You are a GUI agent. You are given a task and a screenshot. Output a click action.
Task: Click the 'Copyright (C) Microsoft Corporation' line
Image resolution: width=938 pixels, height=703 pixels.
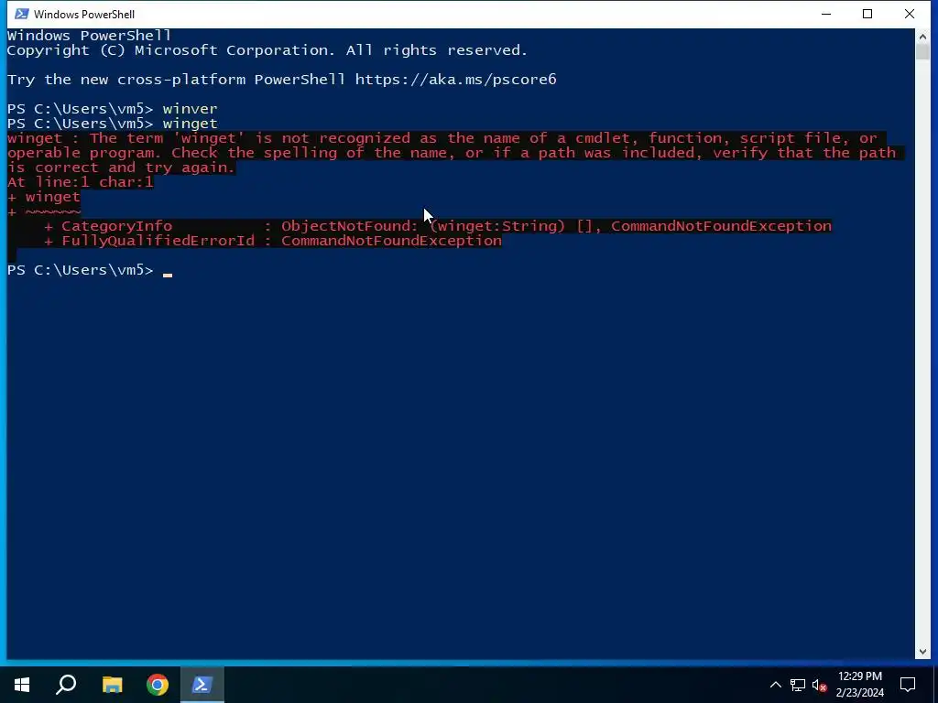point(267,50)
